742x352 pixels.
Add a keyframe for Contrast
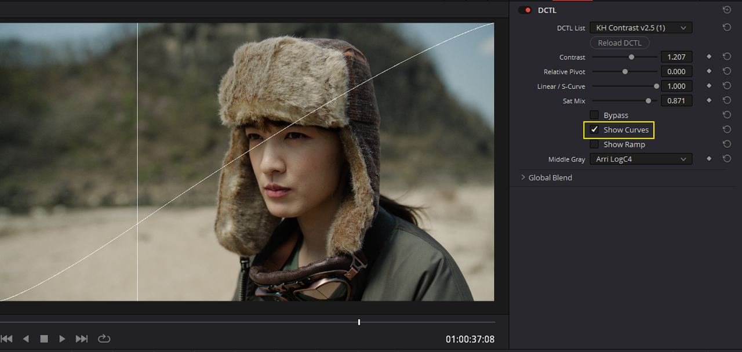tap(708, 57)
